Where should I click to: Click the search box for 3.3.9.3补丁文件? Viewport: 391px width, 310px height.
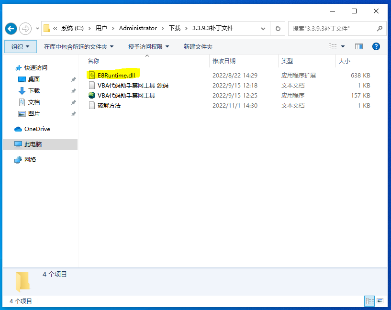[333, 29]
